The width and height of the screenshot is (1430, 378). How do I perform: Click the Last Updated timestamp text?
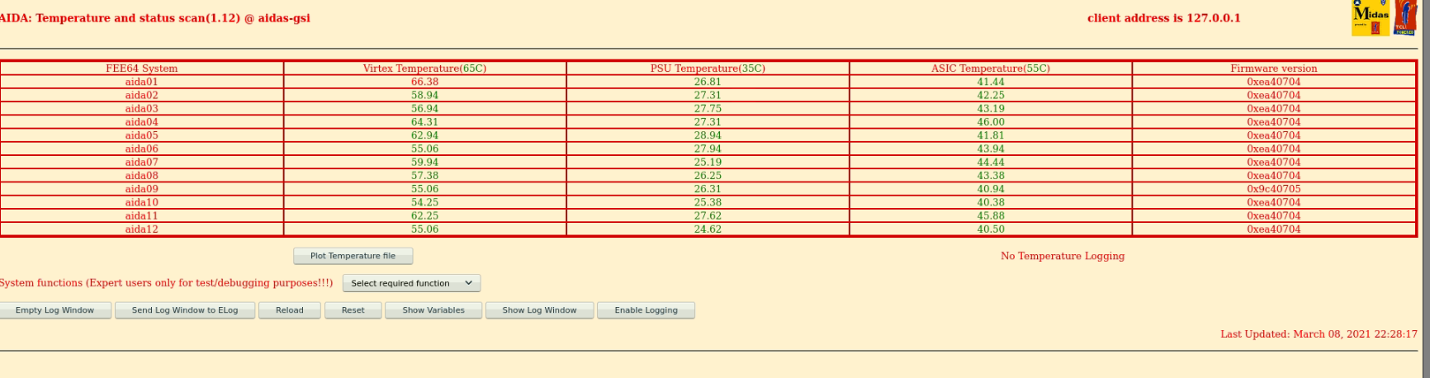click(1319, 334)
